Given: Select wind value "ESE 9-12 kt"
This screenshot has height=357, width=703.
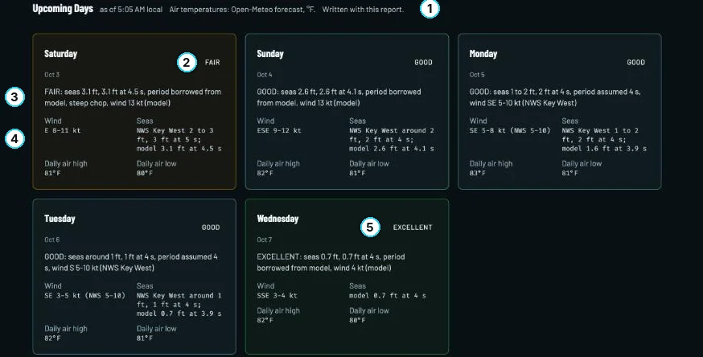Looking at the screenshot, I should (x=279, y=130).
